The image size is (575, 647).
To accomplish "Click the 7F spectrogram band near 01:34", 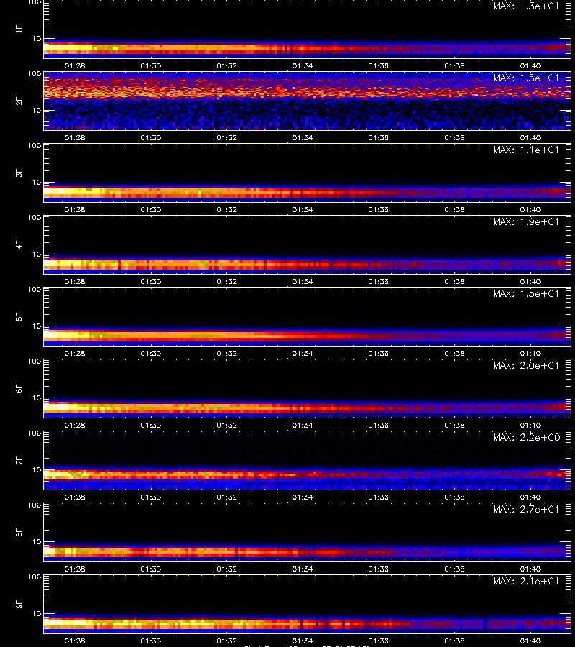I will (303, 474).
